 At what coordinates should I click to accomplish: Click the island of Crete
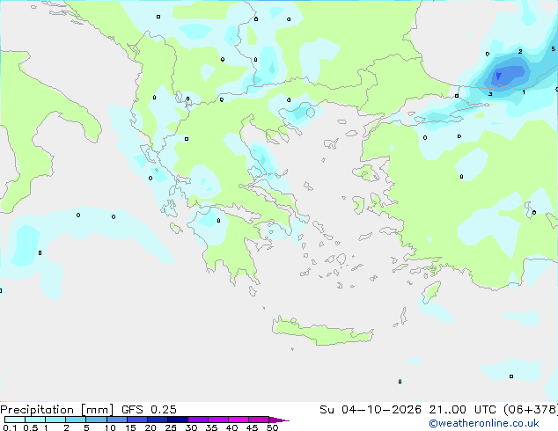click(320, 332)
